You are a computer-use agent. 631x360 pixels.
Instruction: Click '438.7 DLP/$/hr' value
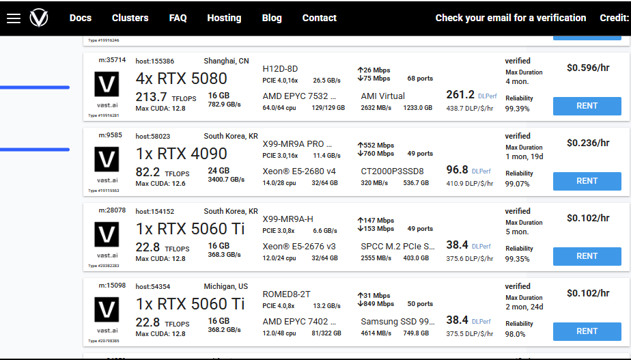(x=470, y=109)
